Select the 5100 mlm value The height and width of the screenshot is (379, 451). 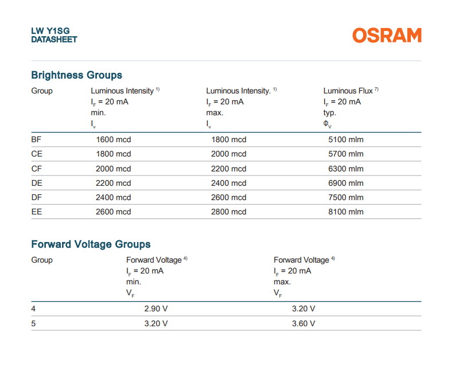(x=346, y=140)
